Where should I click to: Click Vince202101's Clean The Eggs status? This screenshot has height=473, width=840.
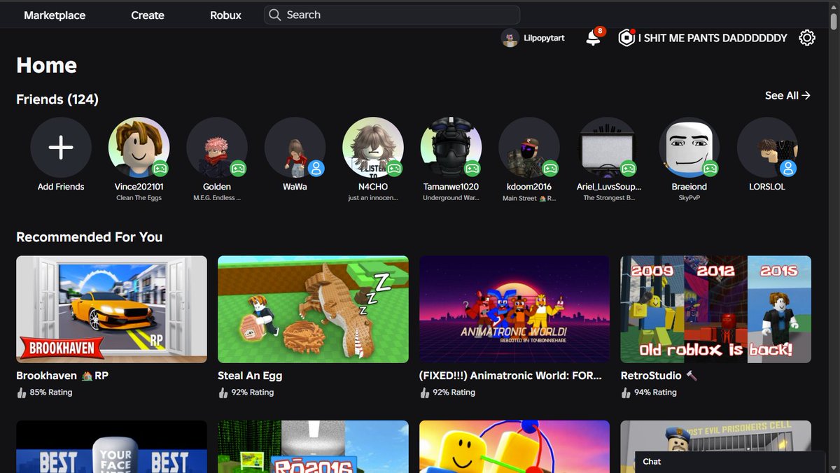click(139, 198)
